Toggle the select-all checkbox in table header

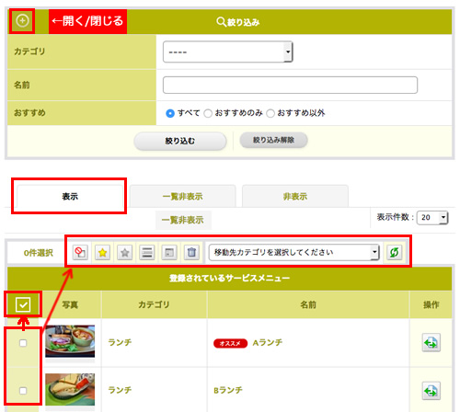pyautogui.click(x=23, y=304)
